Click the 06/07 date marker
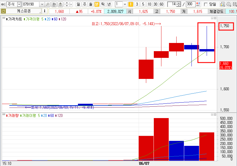This screenshot has width=237, height=166. 144,163
